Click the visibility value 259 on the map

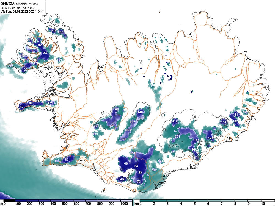[x=27, y=48]
